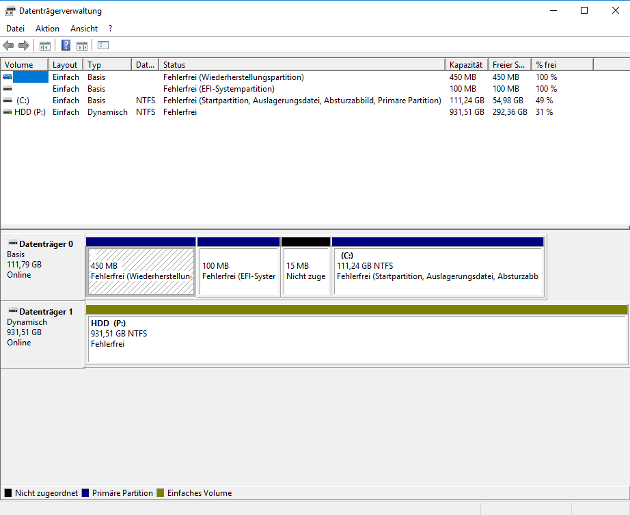Click the drive icon next to (C:)
The width and height of the screenshot is (630, 515).
(x=8, y=100)
